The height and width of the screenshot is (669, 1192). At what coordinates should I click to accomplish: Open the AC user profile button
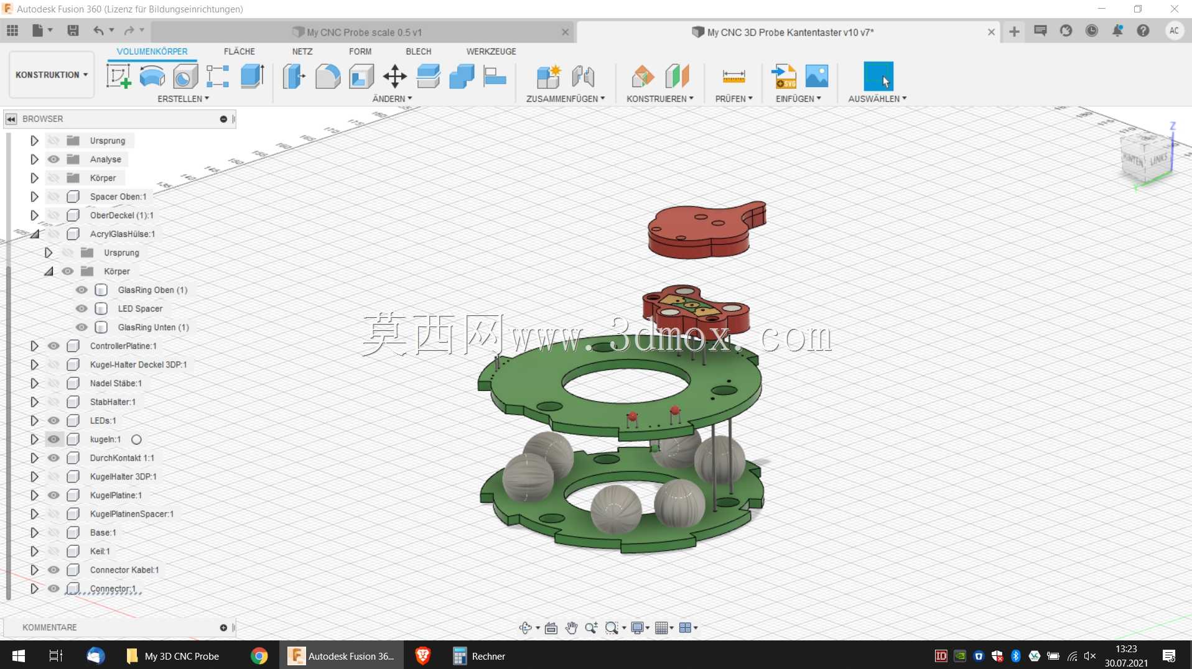(x=1174, y=30)
